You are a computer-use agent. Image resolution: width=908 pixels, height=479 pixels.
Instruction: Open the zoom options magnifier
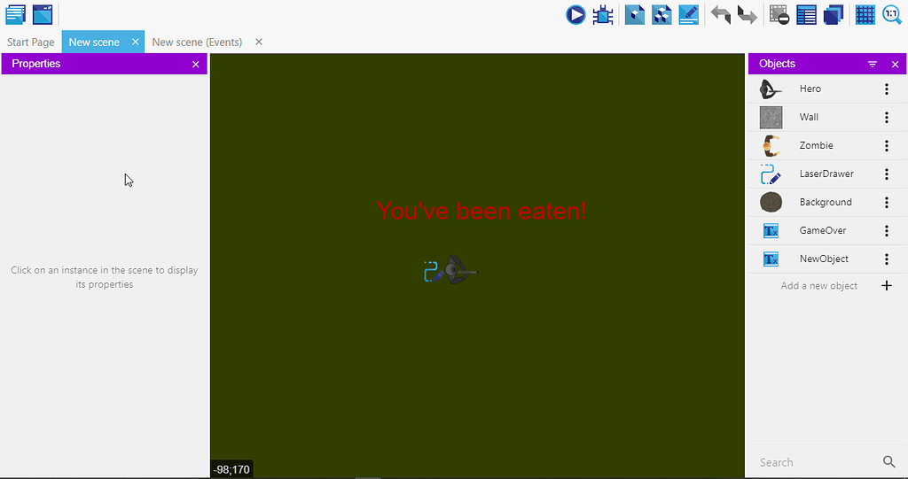[x=891, y=14]
